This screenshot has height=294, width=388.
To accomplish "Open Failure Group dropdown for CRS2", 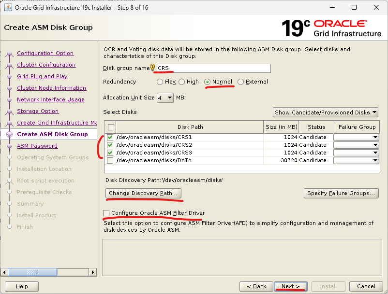I will (356, 145).
